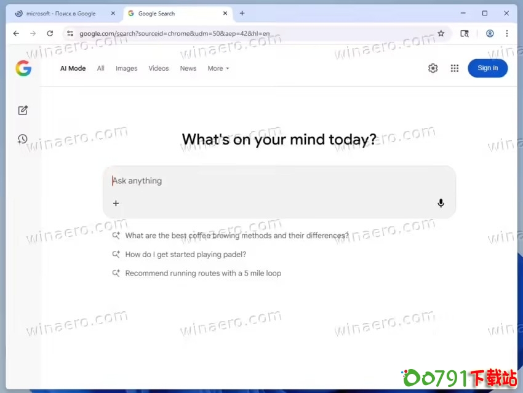Click the Sign in button
Viewport: 523px width, 393px height.
pyautogui.click(x=487, y=68)
